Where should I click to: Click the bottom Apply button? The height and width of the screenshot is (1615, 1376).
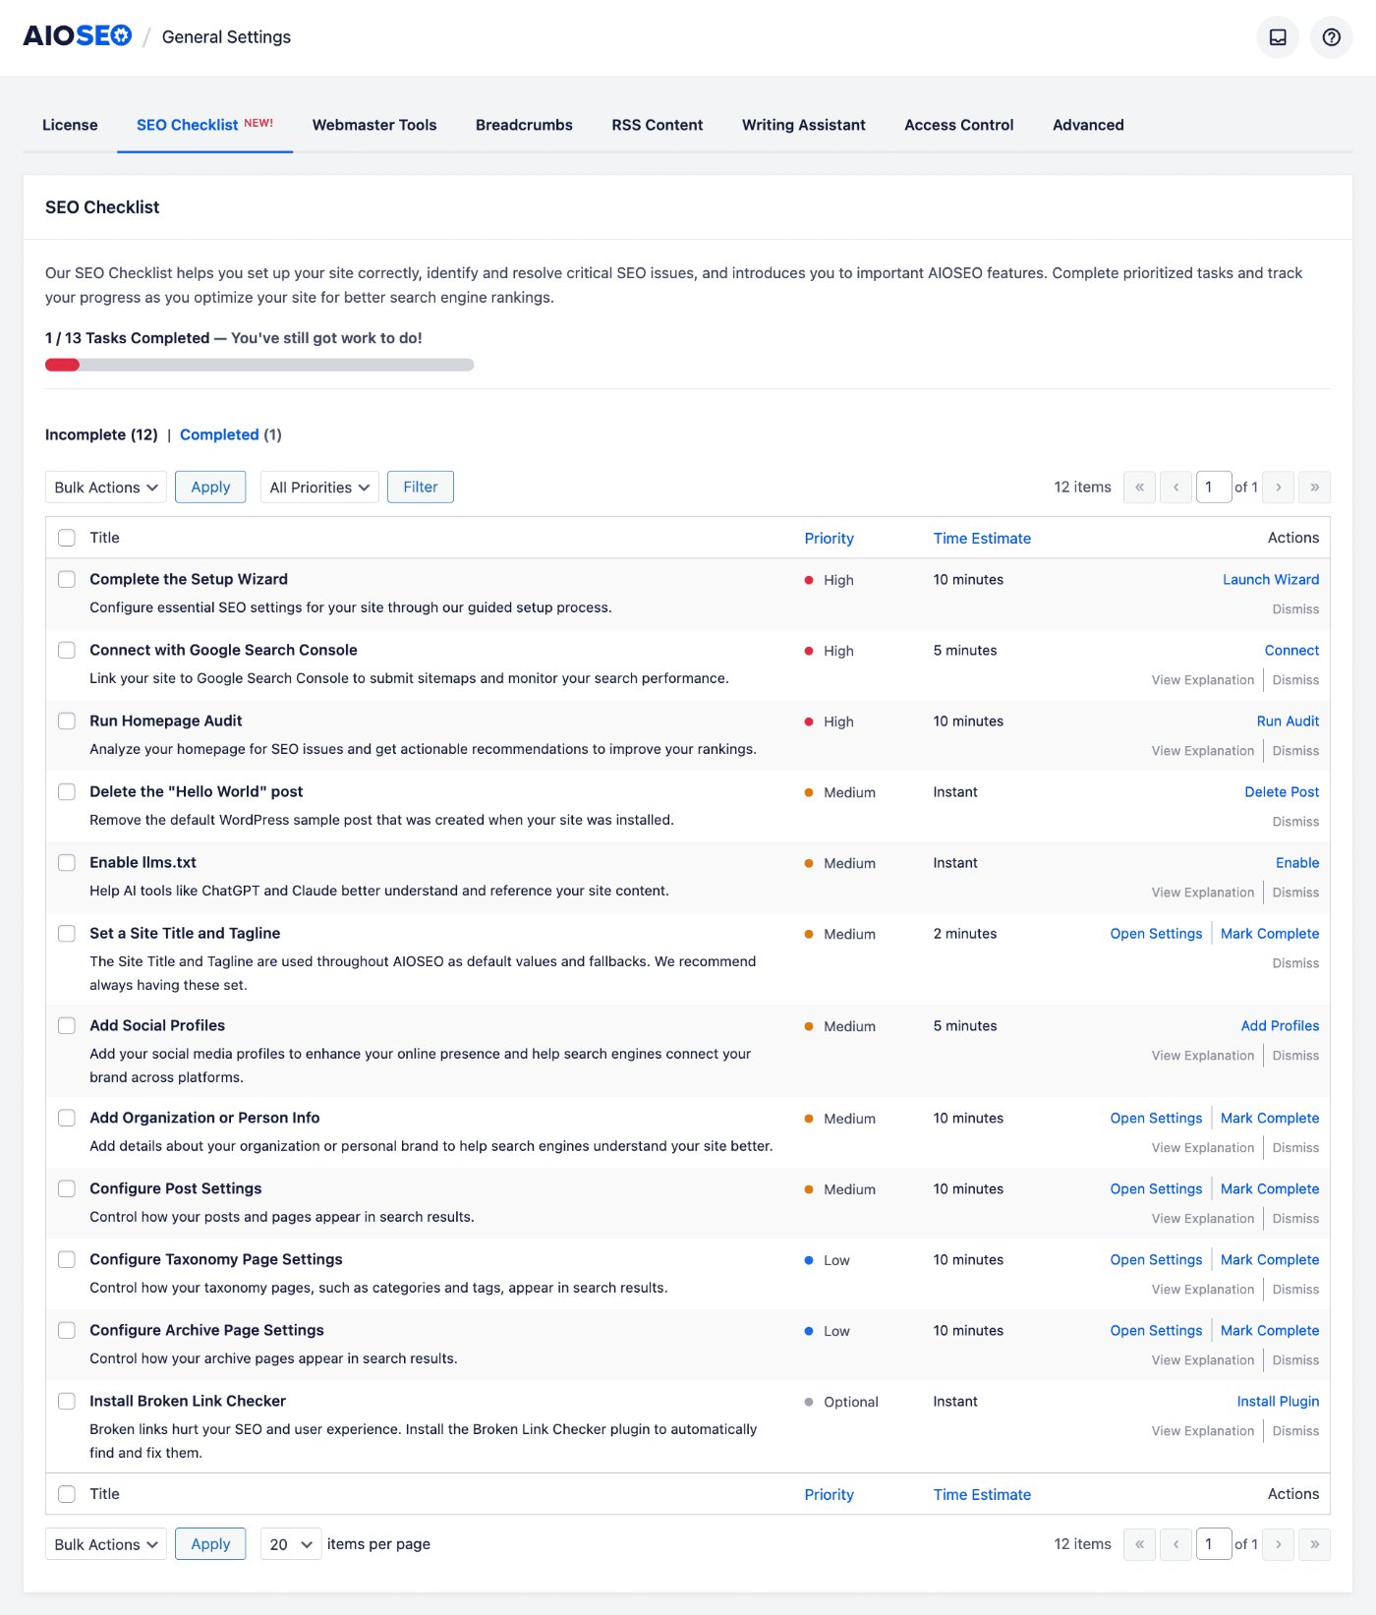point(210,1544)
